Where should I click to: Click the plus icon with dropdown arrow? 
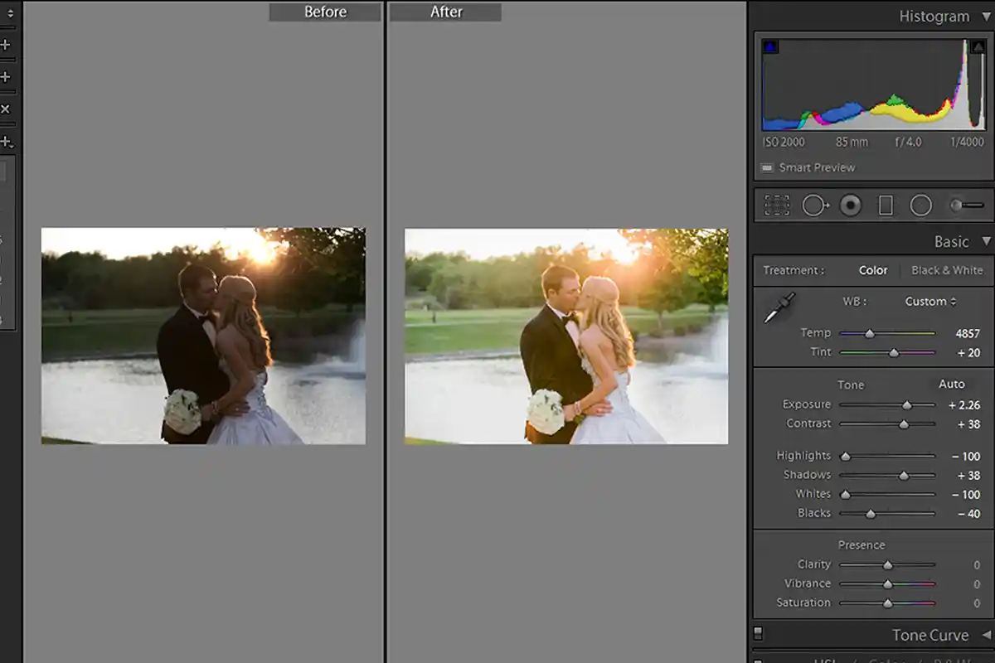(x=6, y=141)
